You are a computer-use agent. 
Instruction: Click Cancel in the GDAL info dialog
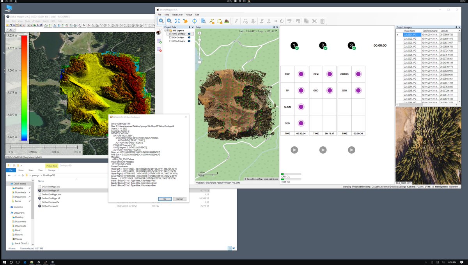click(x=179, y=199)
